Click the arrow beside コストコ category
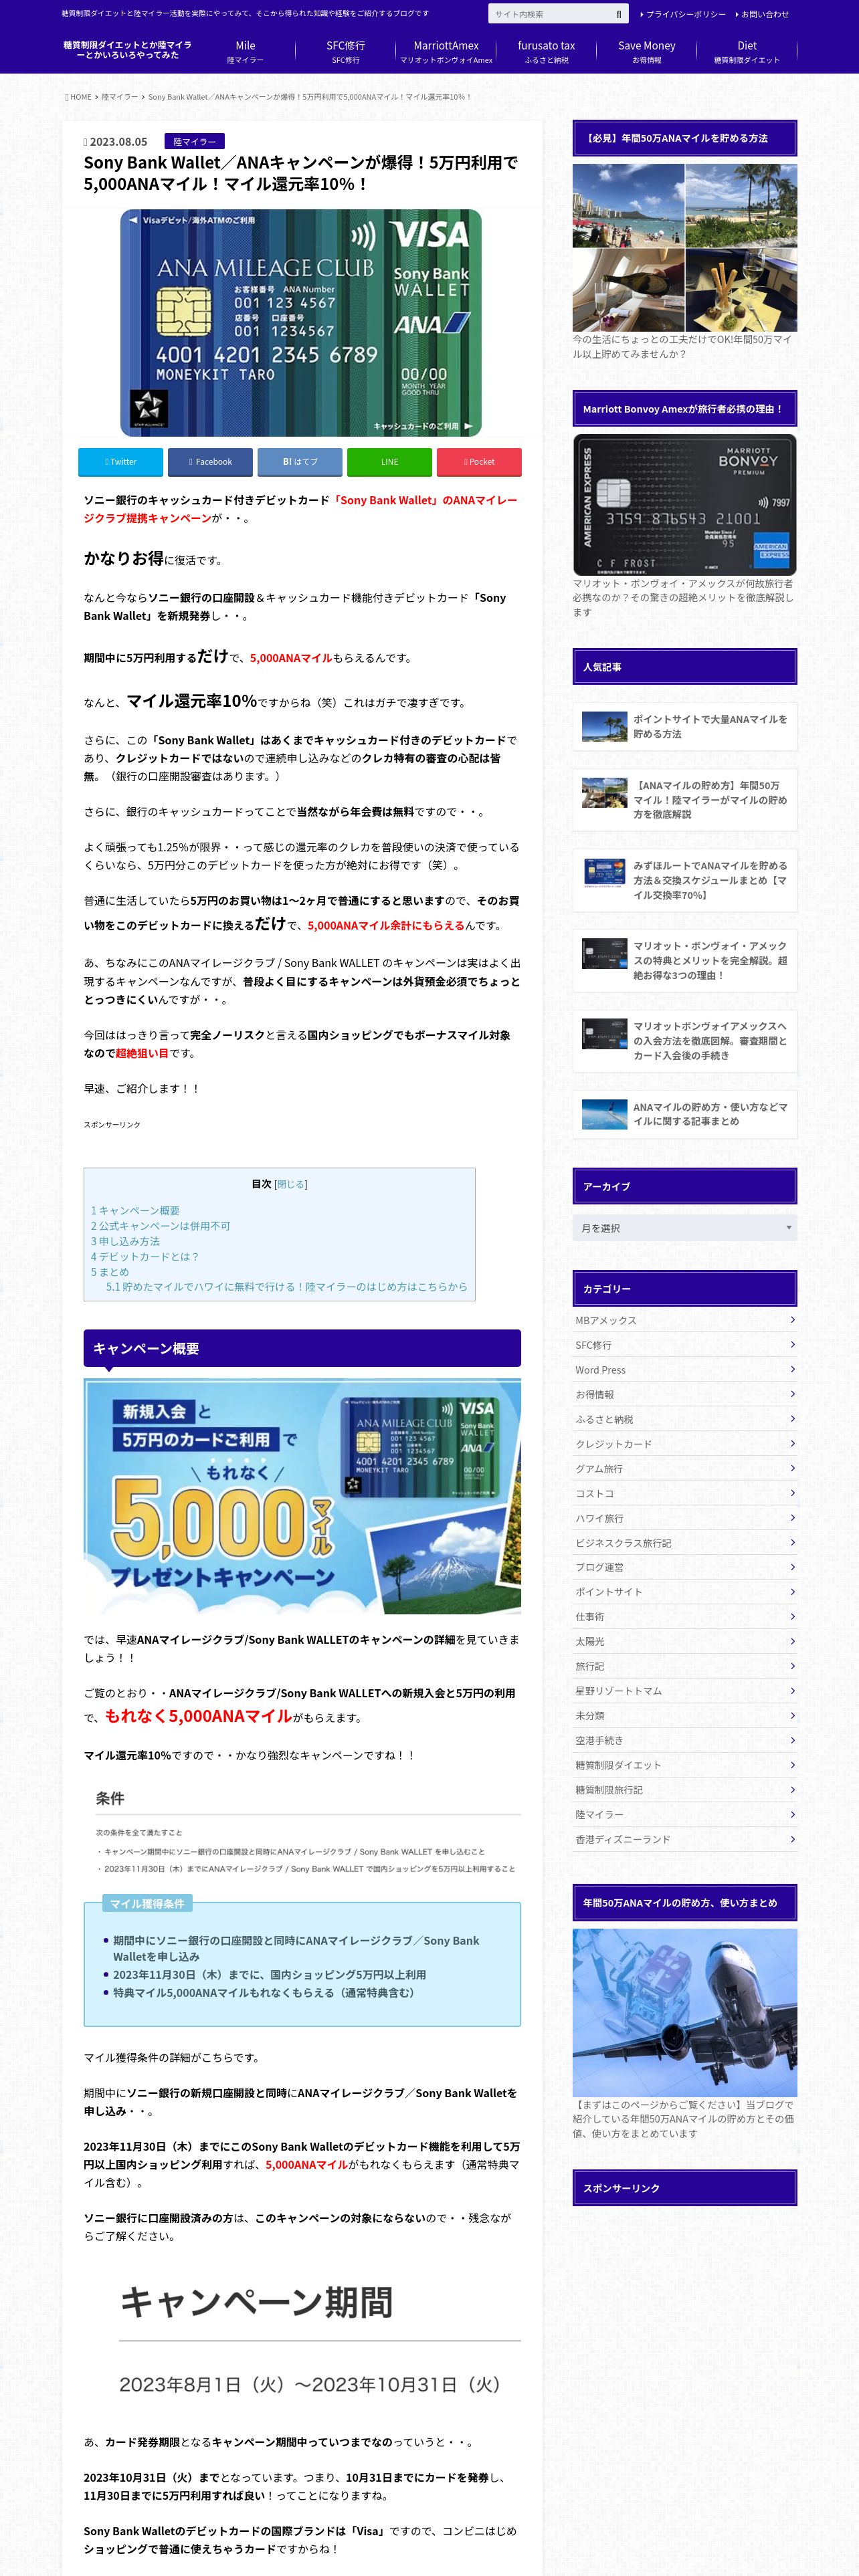Screen dimensions: 859x2576 (792, 1493)
